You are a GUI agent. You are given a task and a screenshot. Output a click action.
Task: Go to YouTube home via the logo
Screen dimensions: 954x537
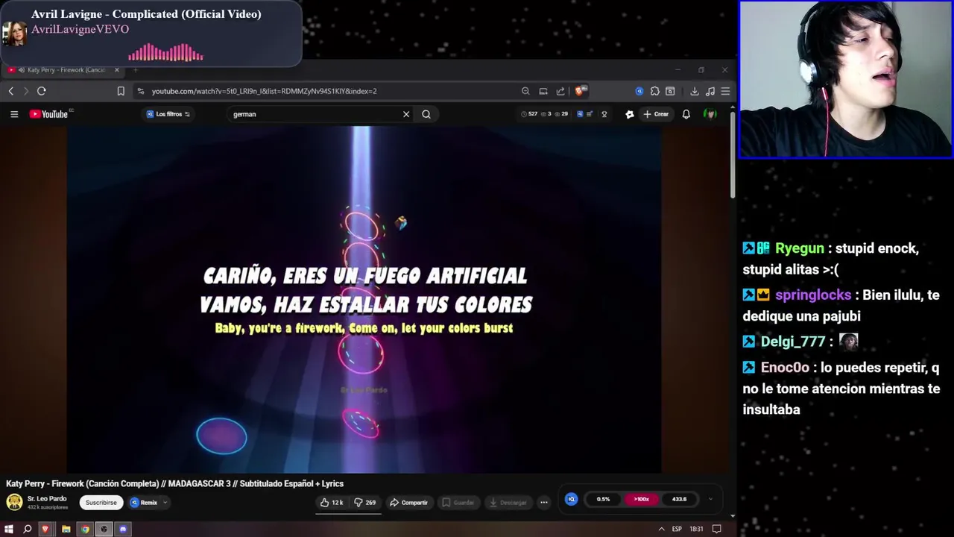pos(49,114)
